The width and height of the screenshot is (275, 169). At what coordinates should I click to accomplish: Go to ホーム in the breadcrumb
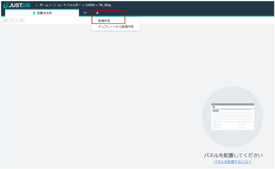click(x=44, y=5)
